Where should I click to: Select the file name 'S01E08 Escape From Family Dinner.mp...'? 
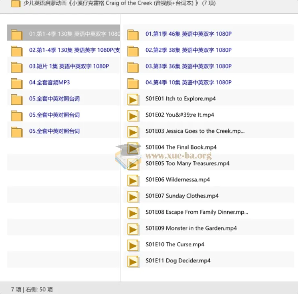pyautogui.click(x=197, y=212)
